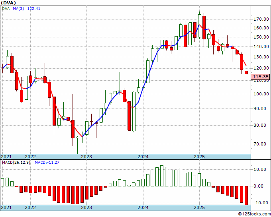Click 2024 on the price chart timeline

pyautogui.click(x=143, y=157)
